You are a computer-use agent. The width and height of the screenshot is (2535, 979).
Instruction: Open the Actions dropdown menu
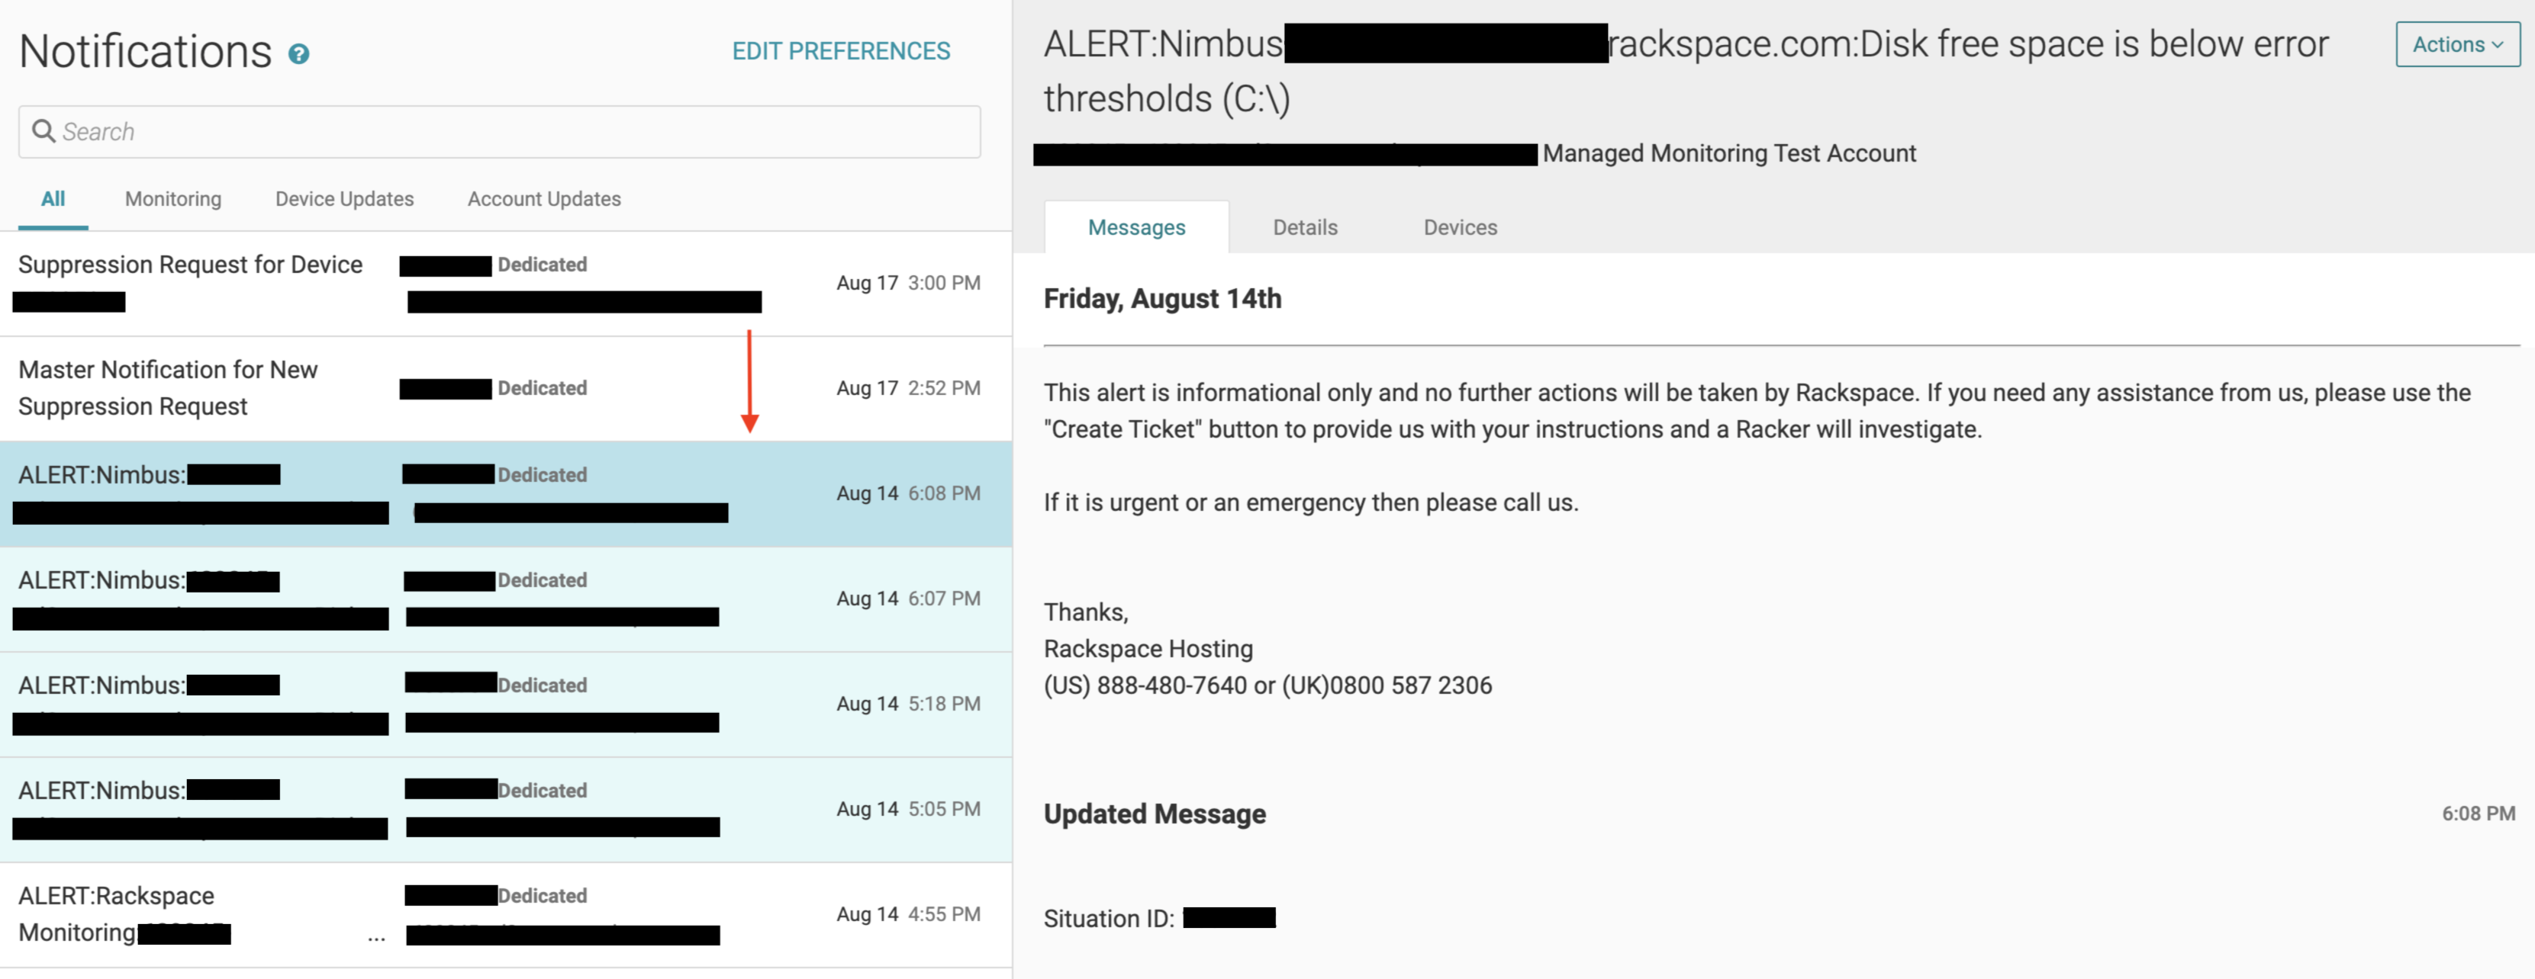2456,44
